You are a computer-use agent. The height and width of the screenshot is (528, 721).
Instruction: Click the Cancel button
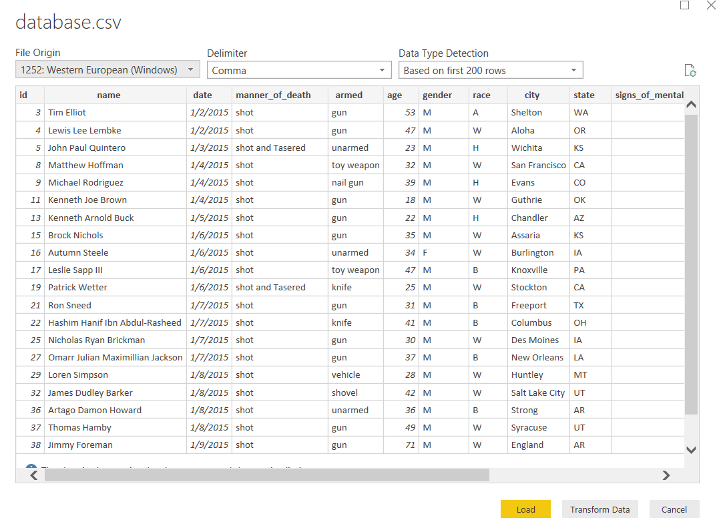(x=674, y=509)
